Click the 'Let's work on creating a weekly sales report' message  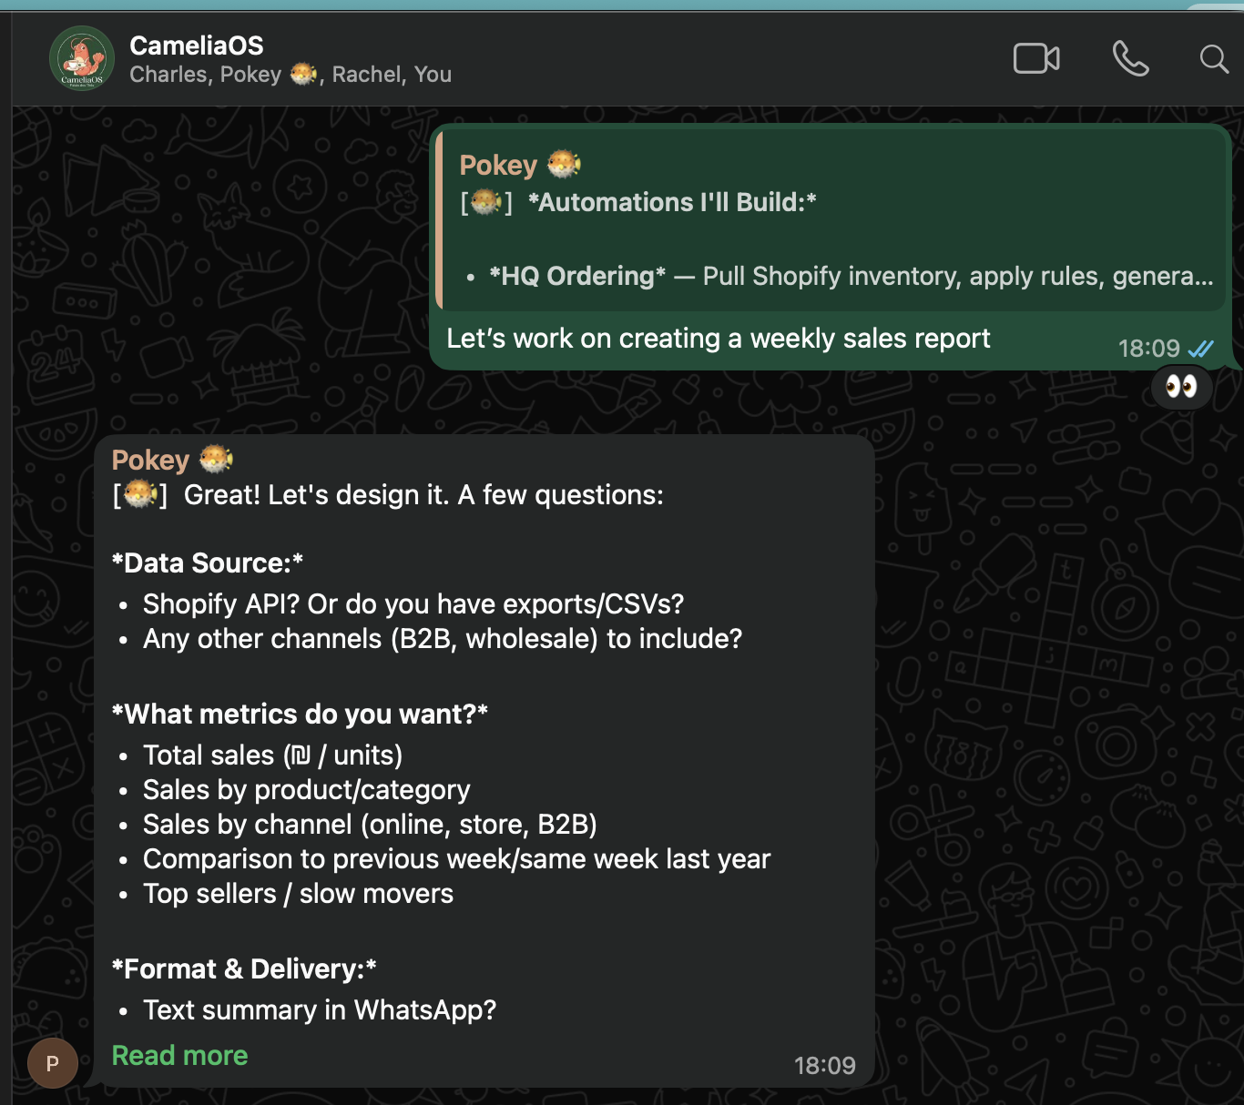pyautogui.click(x=718, y=339)
